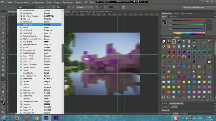Screen dimensions: 216x121
Task: Select the Lasso tool
Action: (x=3, y=25)
